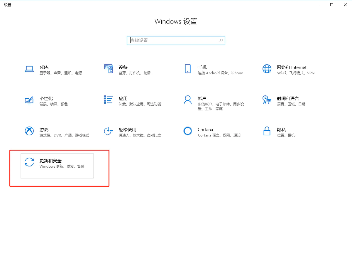This screenshot has width=352, height=256.
Task: Click the magnifier icon in search box
Action: click(221, 41)
